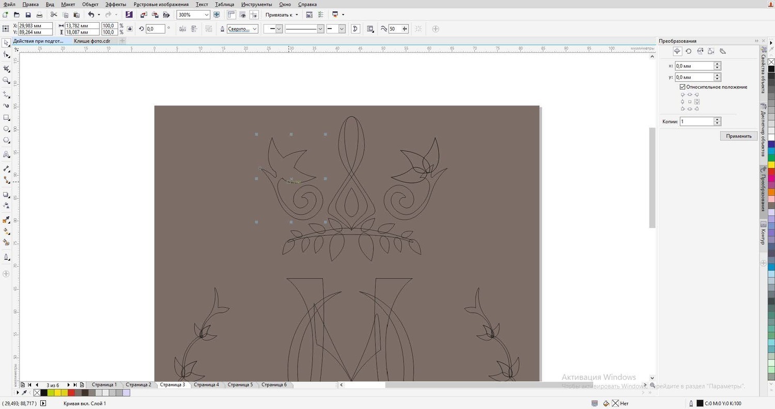Screen dimensions: 775x409
Task: Select the Rectangle tool
Action: pyautogui.click(x=6, y=117)
